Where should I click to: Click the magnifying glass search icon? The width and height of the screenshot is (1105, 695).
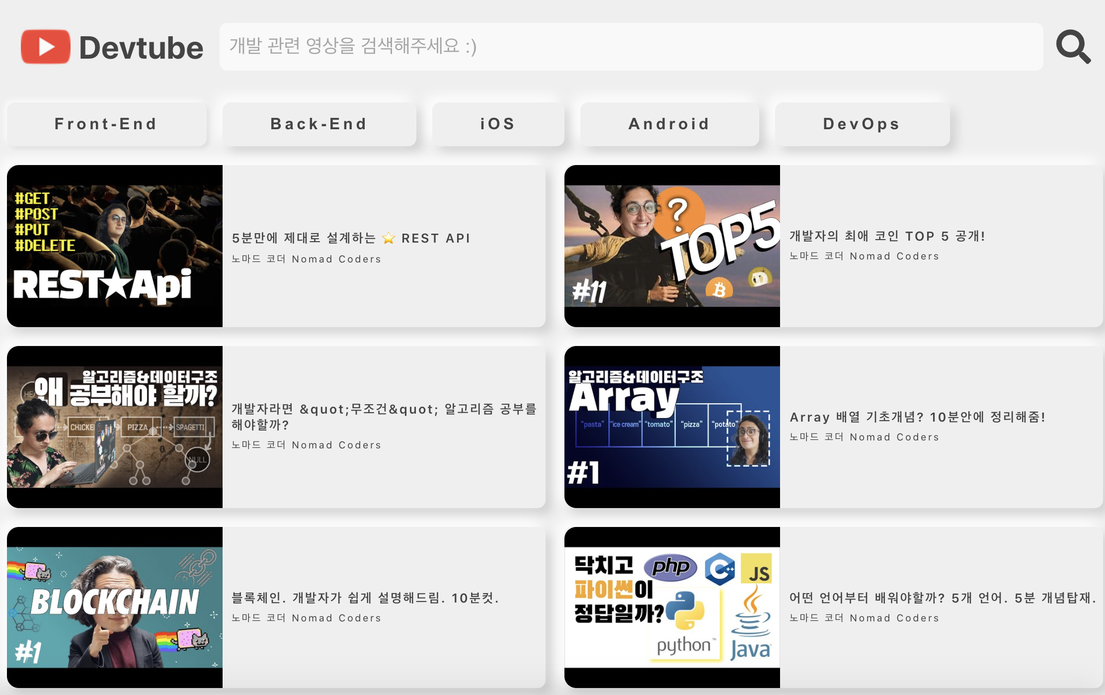1073,47
